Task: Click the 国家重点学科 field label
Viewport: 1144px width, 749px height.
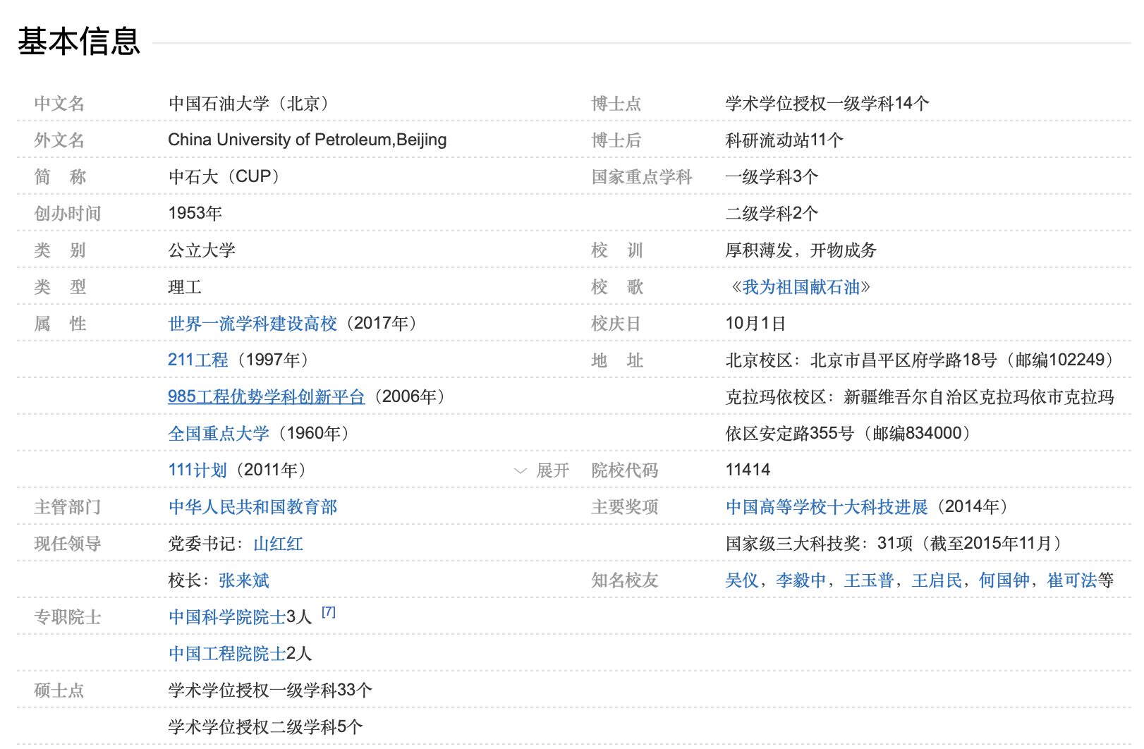Action: pos(642,177)
